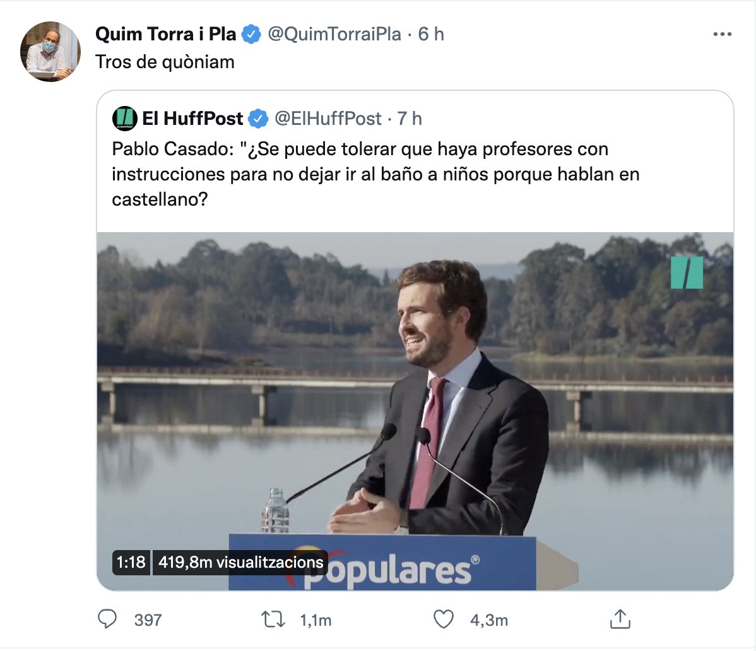Open the quoted Pablo Casado tweet text
The height and width of the screenshot is (651, 756).
pos(375,174)
